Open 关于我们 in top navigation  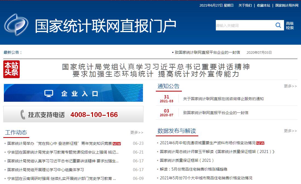tap(245, 5)
